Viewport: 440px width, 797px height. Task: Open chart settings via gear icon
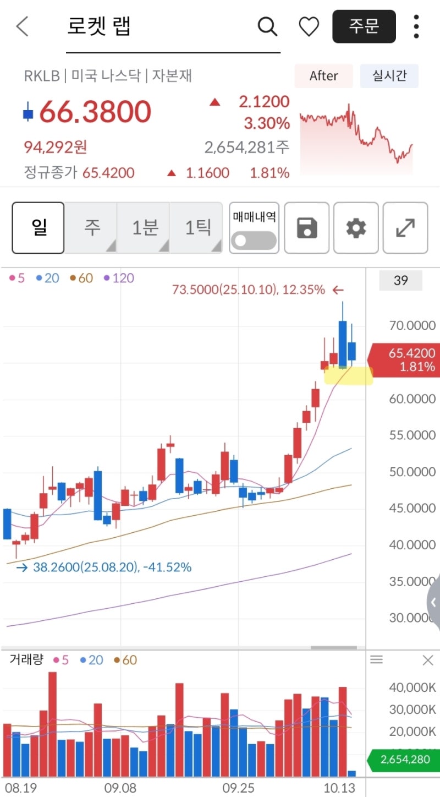tap(356, 228)
